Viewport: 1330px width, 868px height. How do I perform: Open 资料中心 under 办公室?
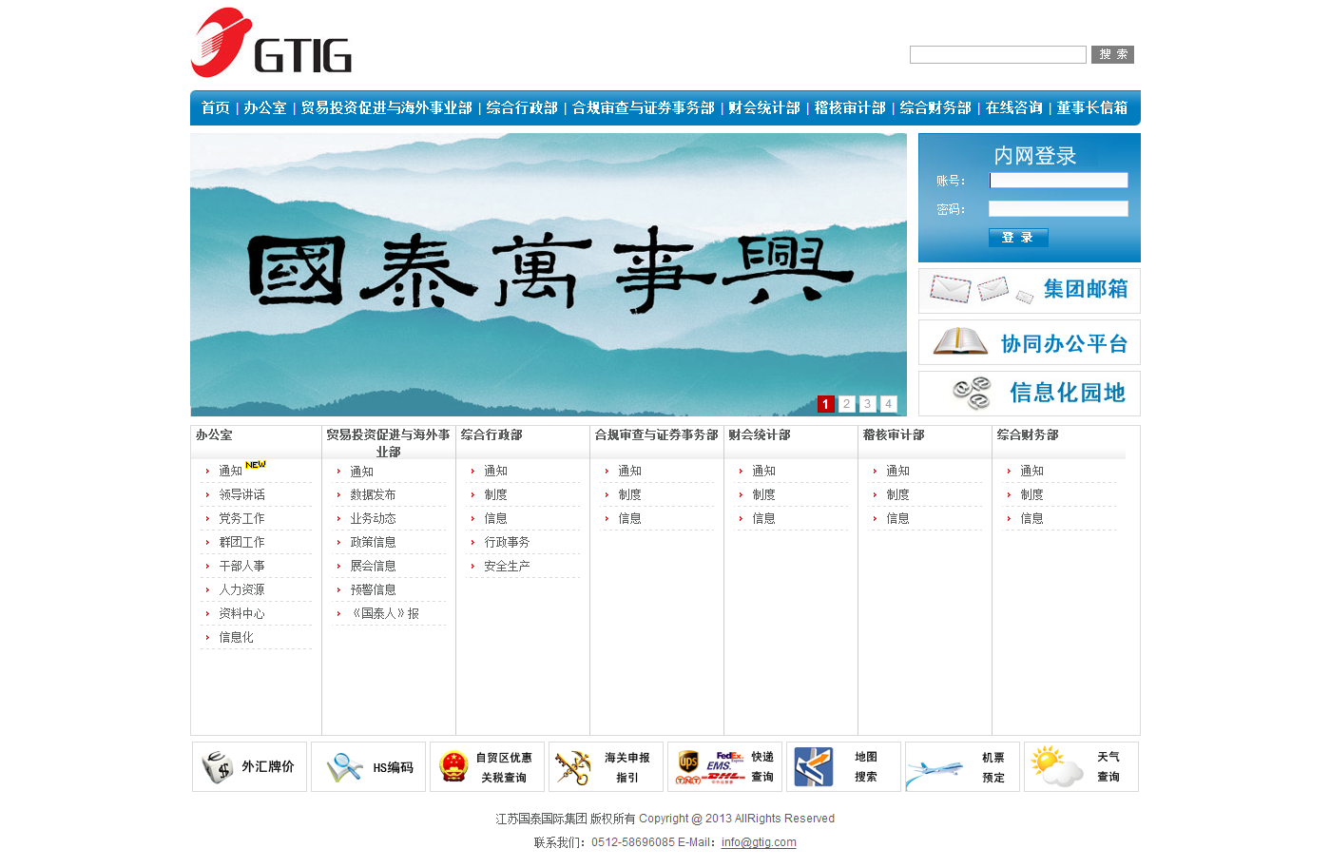[x=242, y=613]
